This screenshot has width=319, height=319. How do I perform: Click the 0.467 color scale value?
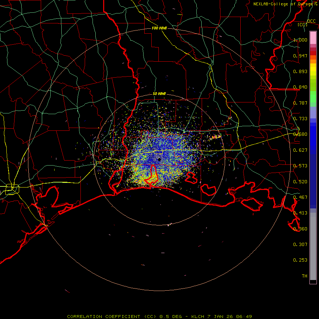click(x=300, y=197)
